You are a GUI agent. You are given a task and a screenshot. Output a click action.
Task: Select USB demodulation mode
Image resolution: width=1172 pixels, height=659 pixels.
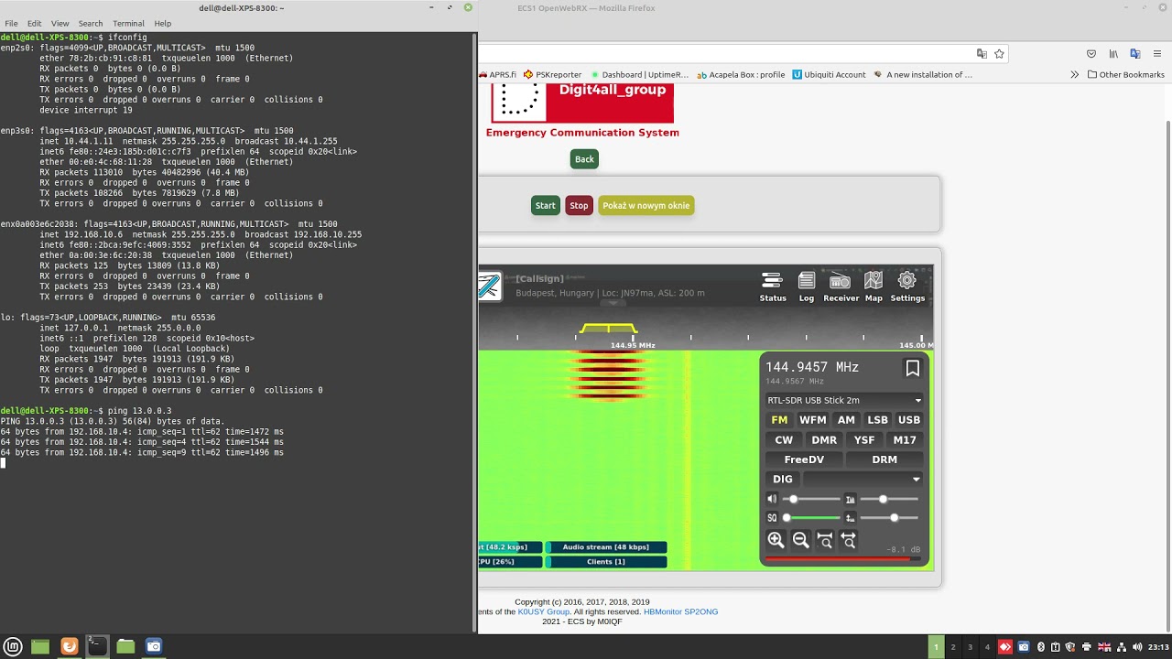click(908, 420)
